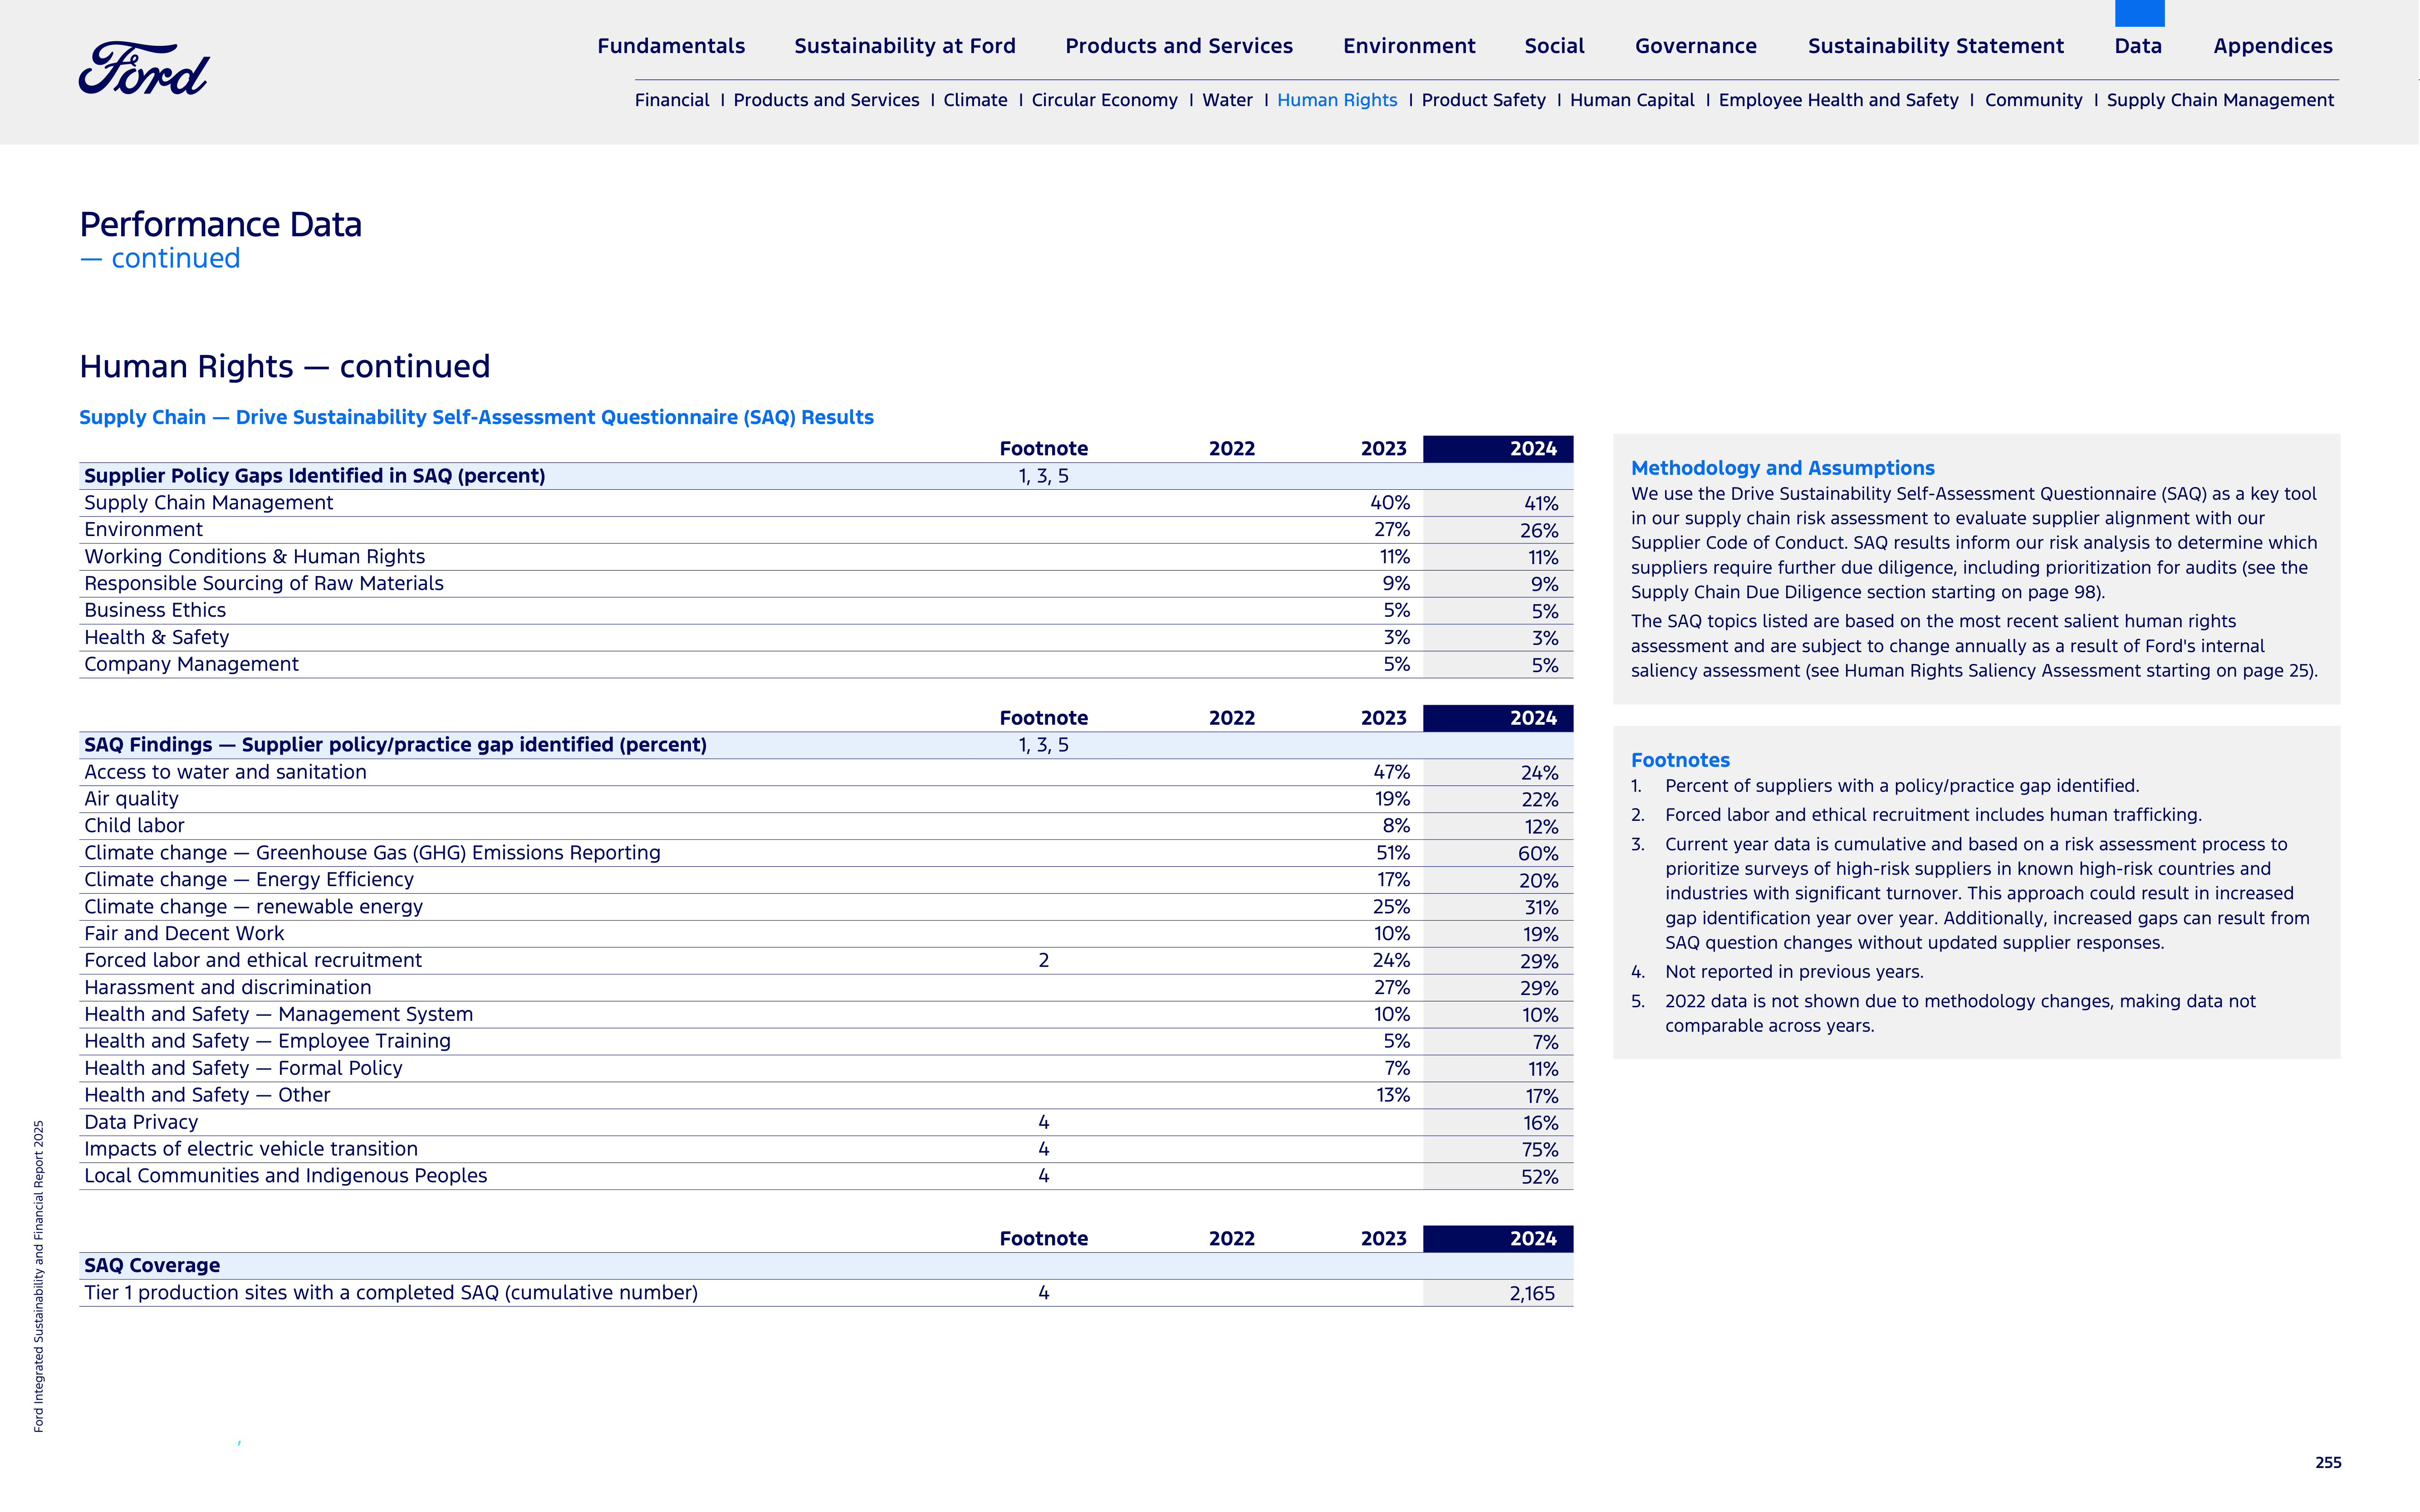Open Circular Economy subsection
Viewport: 2420px width, 1512px height.
point(1104,100)
